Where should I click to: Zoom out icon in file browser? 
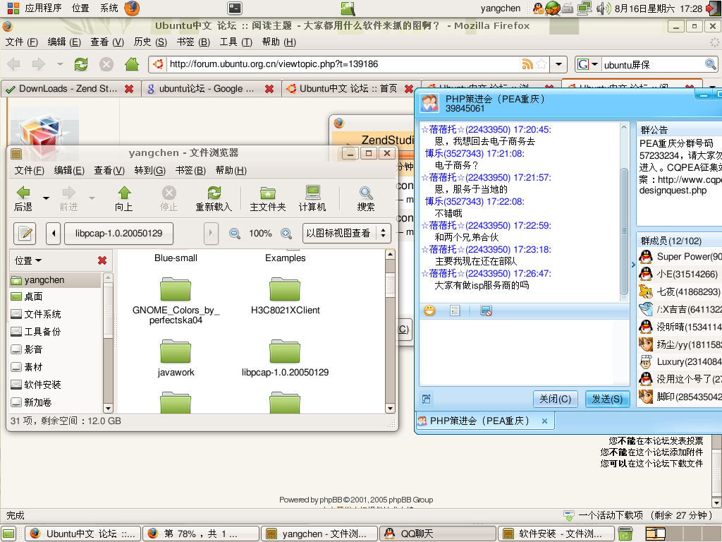[234, 234]
